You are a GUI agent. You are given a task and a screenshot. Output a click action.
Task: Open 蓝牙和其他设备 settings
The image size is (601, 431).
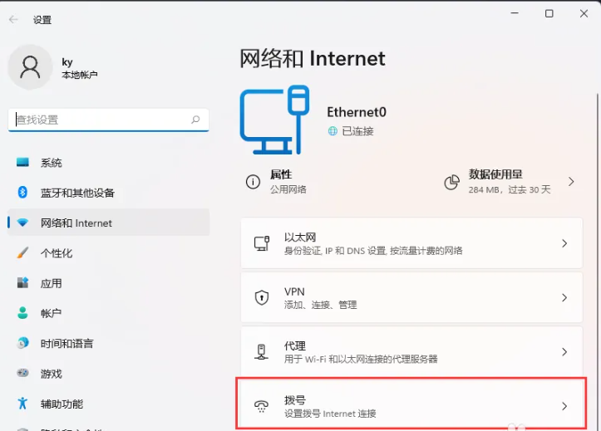pyautogui.click(x=108, y=193)
